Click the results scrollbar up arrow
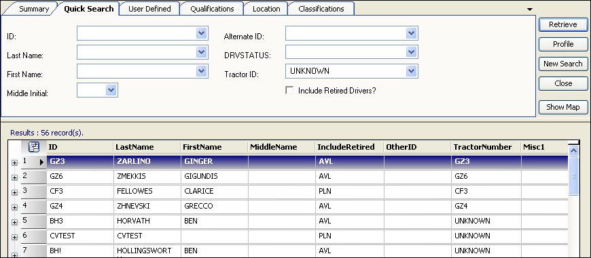This screenshot has height=258, width=591. tap(573, 150)
